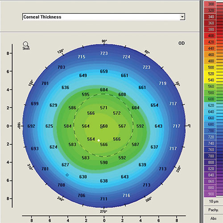Pick the 500 yellow color swatch
The width and height of the screenshot is (223, 223).
tap(210, 67)
